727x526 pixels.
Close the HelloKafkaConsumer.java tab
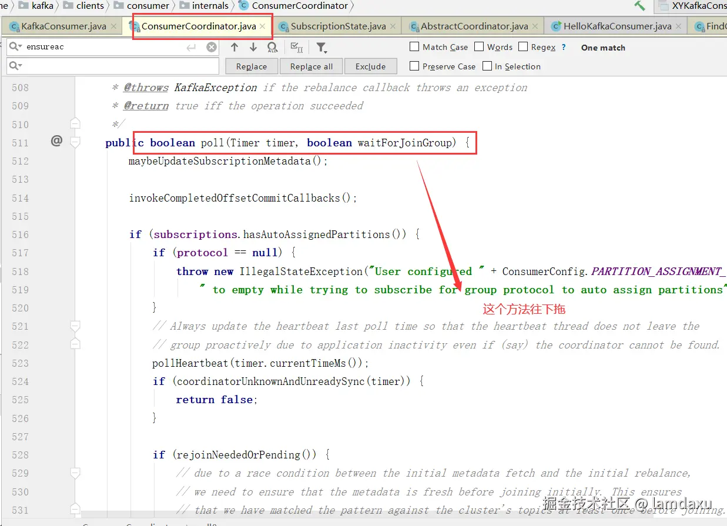pyautogui.click(x=678, y=26)
